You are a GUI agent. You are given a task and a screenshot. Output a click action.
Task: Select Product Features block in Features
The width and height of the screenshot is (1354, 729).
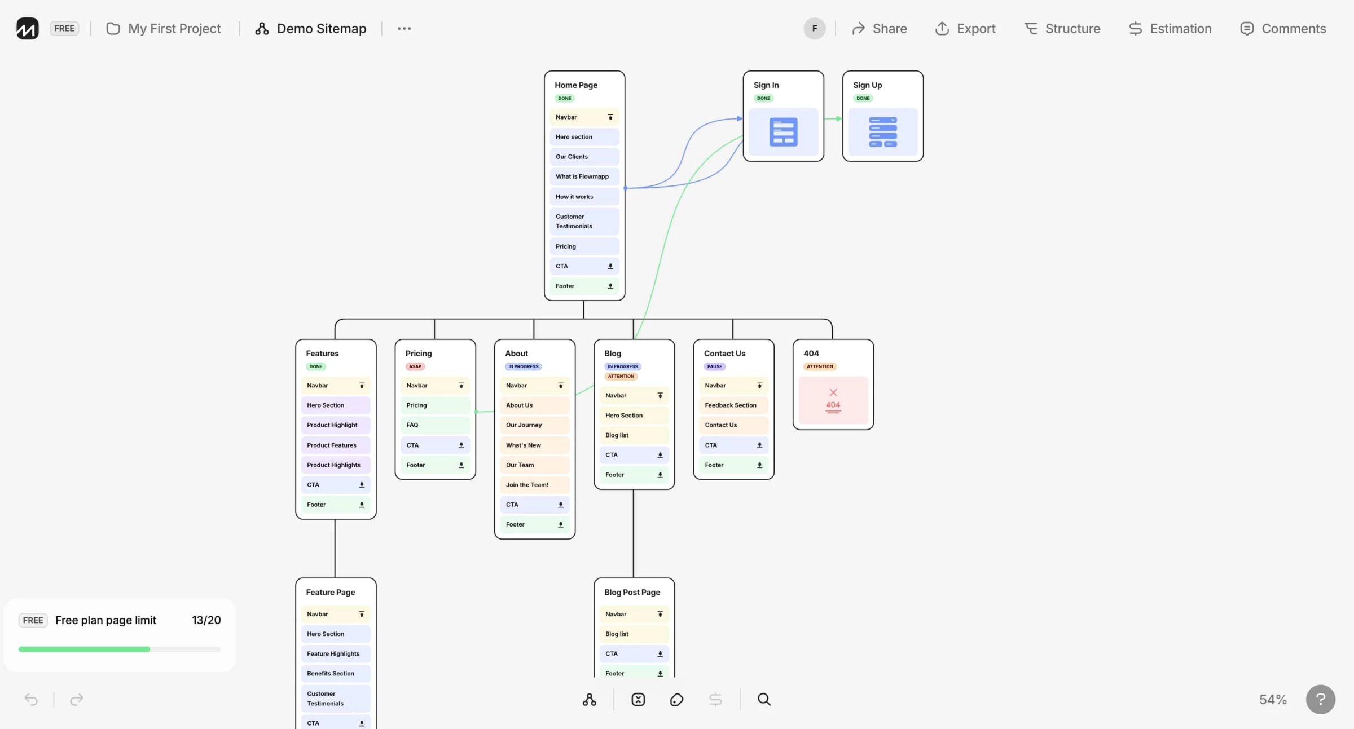[x=336, y=445]
